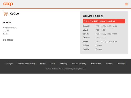Image resolution: width=131 pixels, height=98 pixels.
Task: Visit the O nás page
Action: pyautogui.click(x=53, y=64)
